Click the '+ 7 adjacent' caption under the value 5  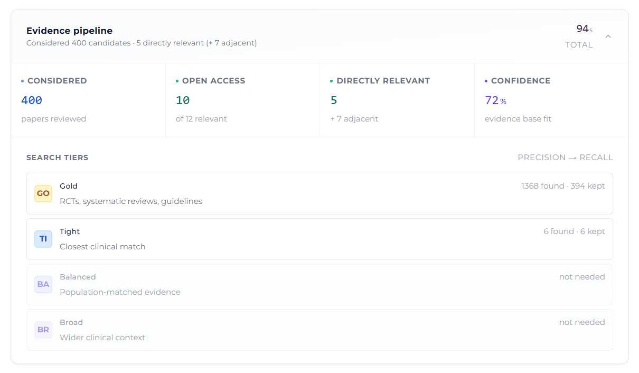(x=354, y=119)
